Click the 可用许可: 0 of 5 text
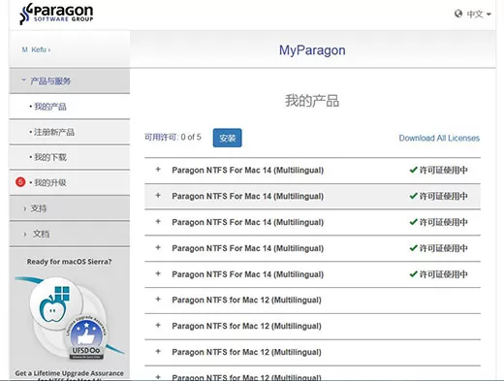Image resolution: width=504 pixels, height=381 pixels. (x=173, y=138)
